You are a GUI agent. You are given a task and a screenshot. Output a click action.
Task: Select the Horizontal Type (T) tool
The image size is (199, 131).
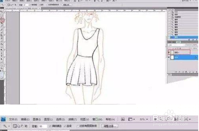tap(2, 56)
